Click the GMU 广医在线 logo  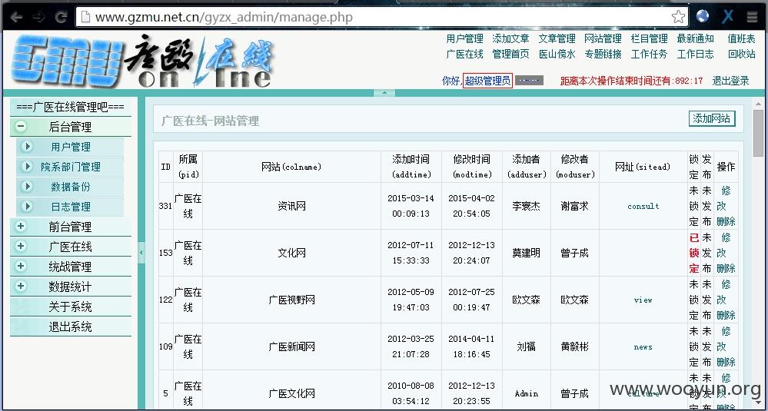[142, 61]
